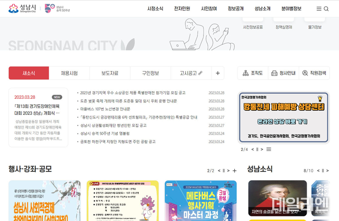
Task: Switch to the 채용시험 tab
Action: pos(69,73)
